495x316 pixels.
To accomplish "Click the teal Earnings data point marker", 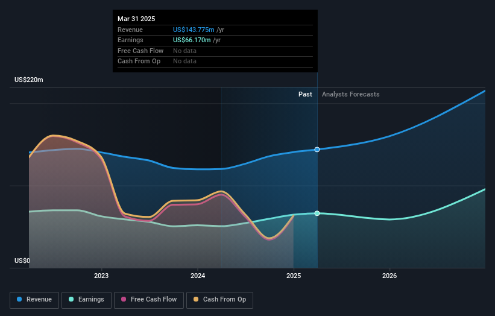I will pos(317,213).
